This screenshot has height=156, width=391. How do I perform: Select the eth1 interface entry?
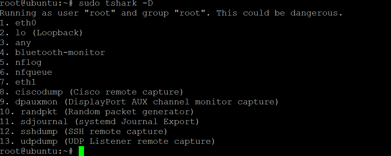[x=18, y=82]
